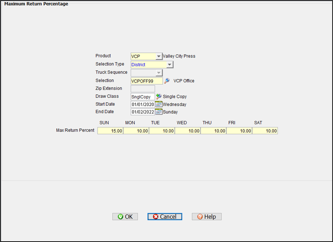The width and height of the screenshot is (333, 242).
Task: Open the Start Date calendar picker
Action: 159,104
